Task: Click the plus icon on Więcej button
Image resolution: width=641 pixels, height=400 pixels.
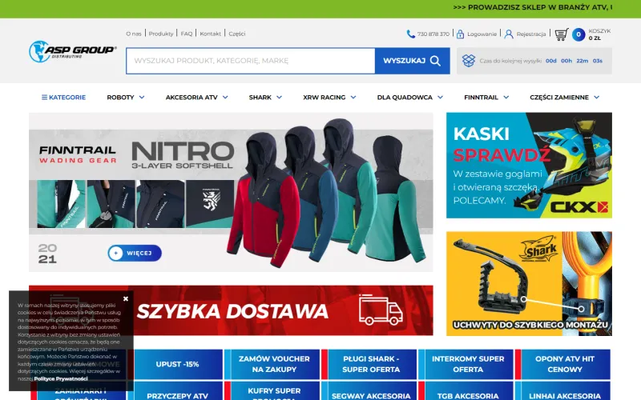Action: click(x=115, y=253)
